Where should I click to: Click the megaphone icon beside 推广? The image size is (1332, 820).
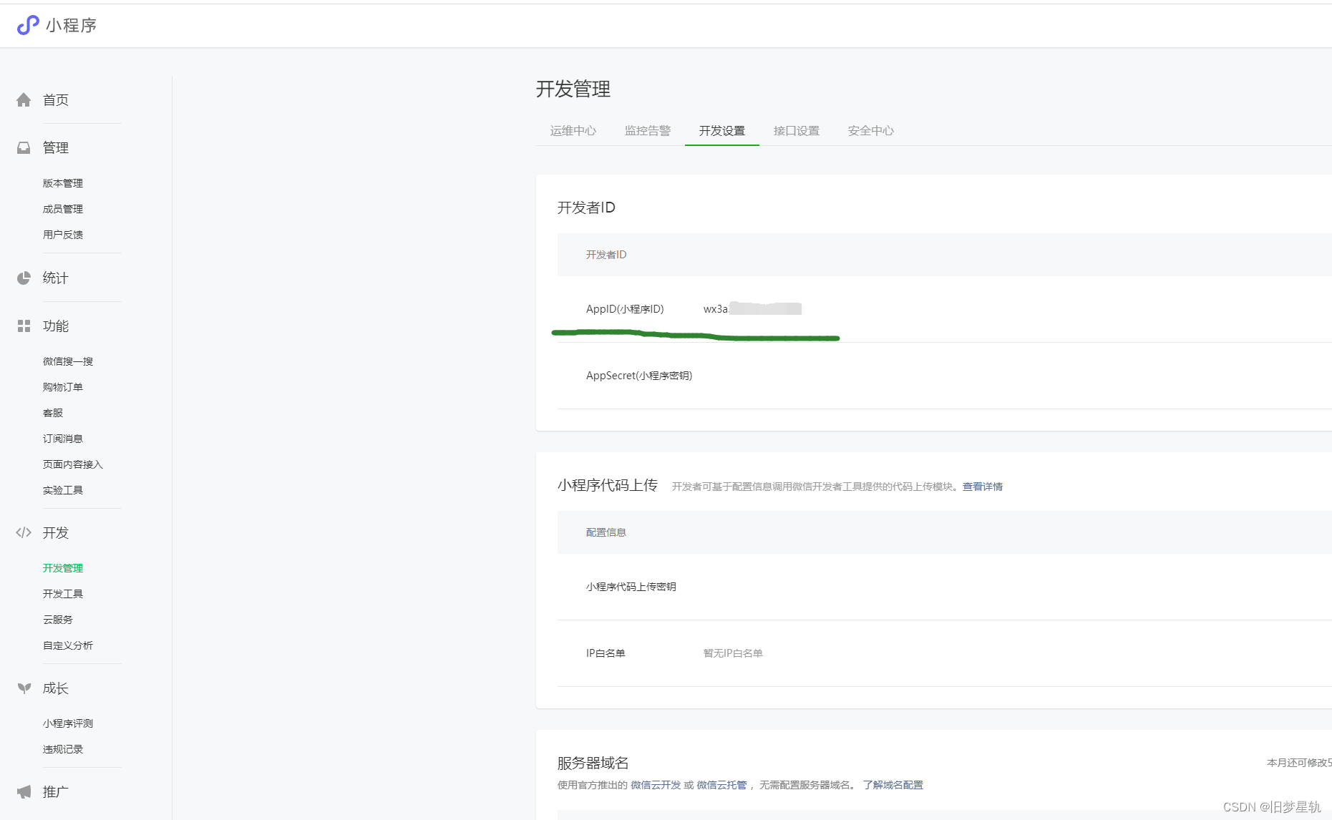[x=24, y=791]
